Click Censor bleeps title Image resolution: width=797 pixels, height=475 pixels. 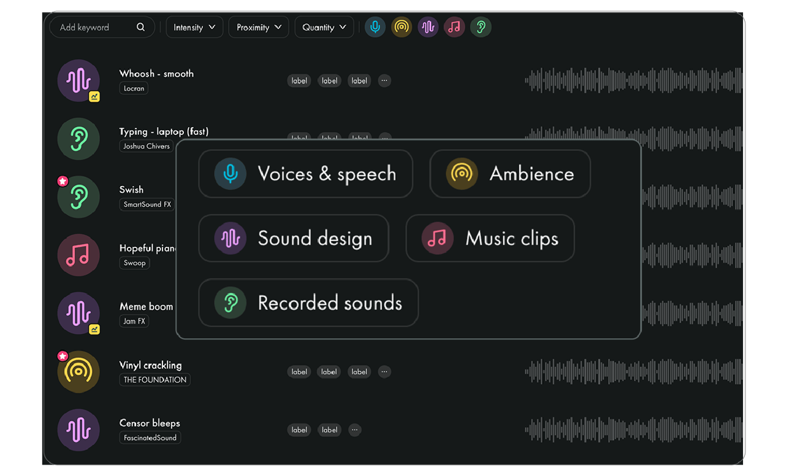point(150,423)
